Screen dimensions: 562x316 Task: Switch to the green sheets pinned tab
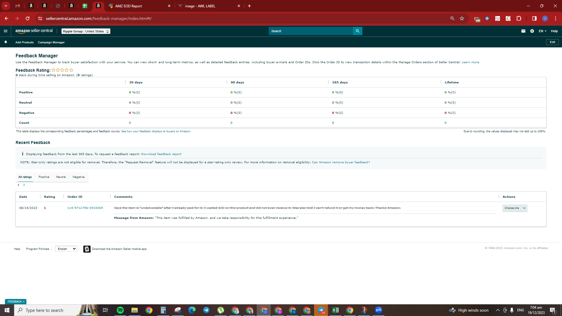tap(85, 6)
